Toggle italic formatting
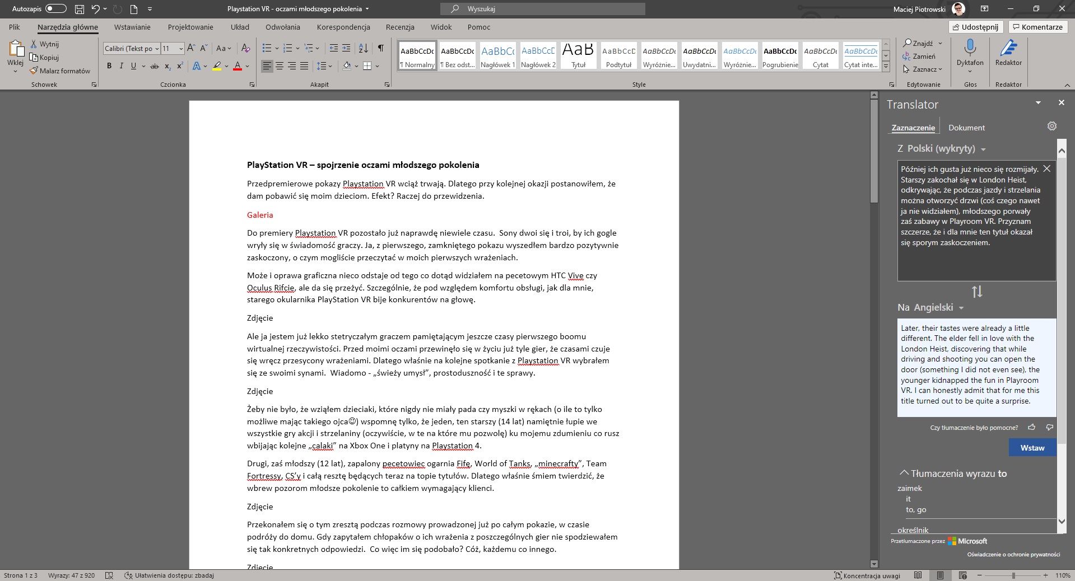 pos(121,66)
